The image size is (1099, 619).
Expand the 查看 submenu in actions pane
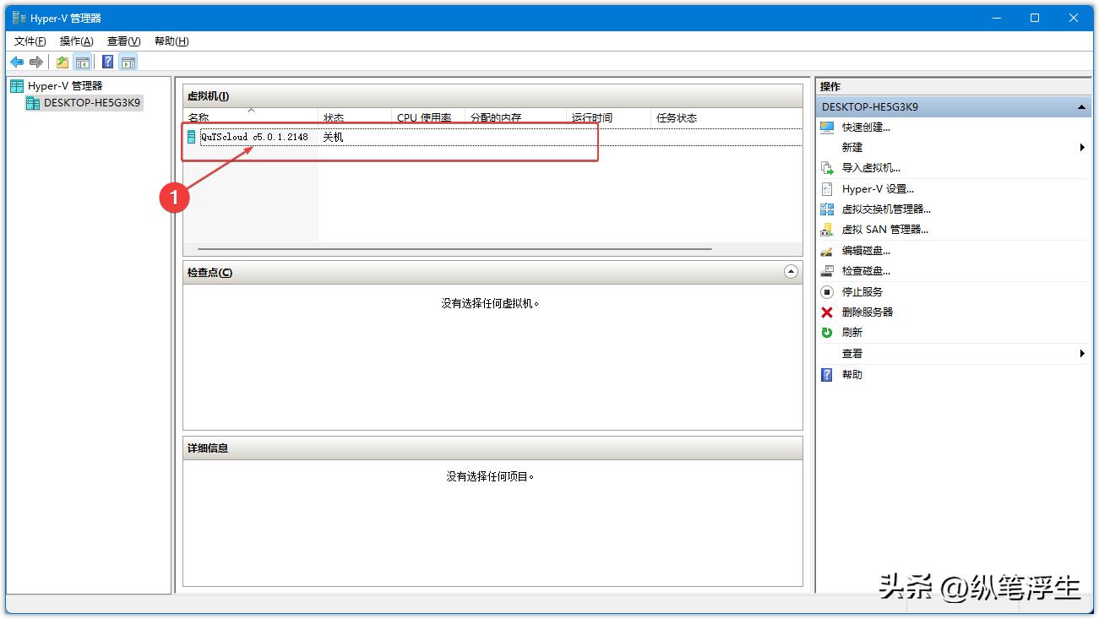tap(1082, 354)
